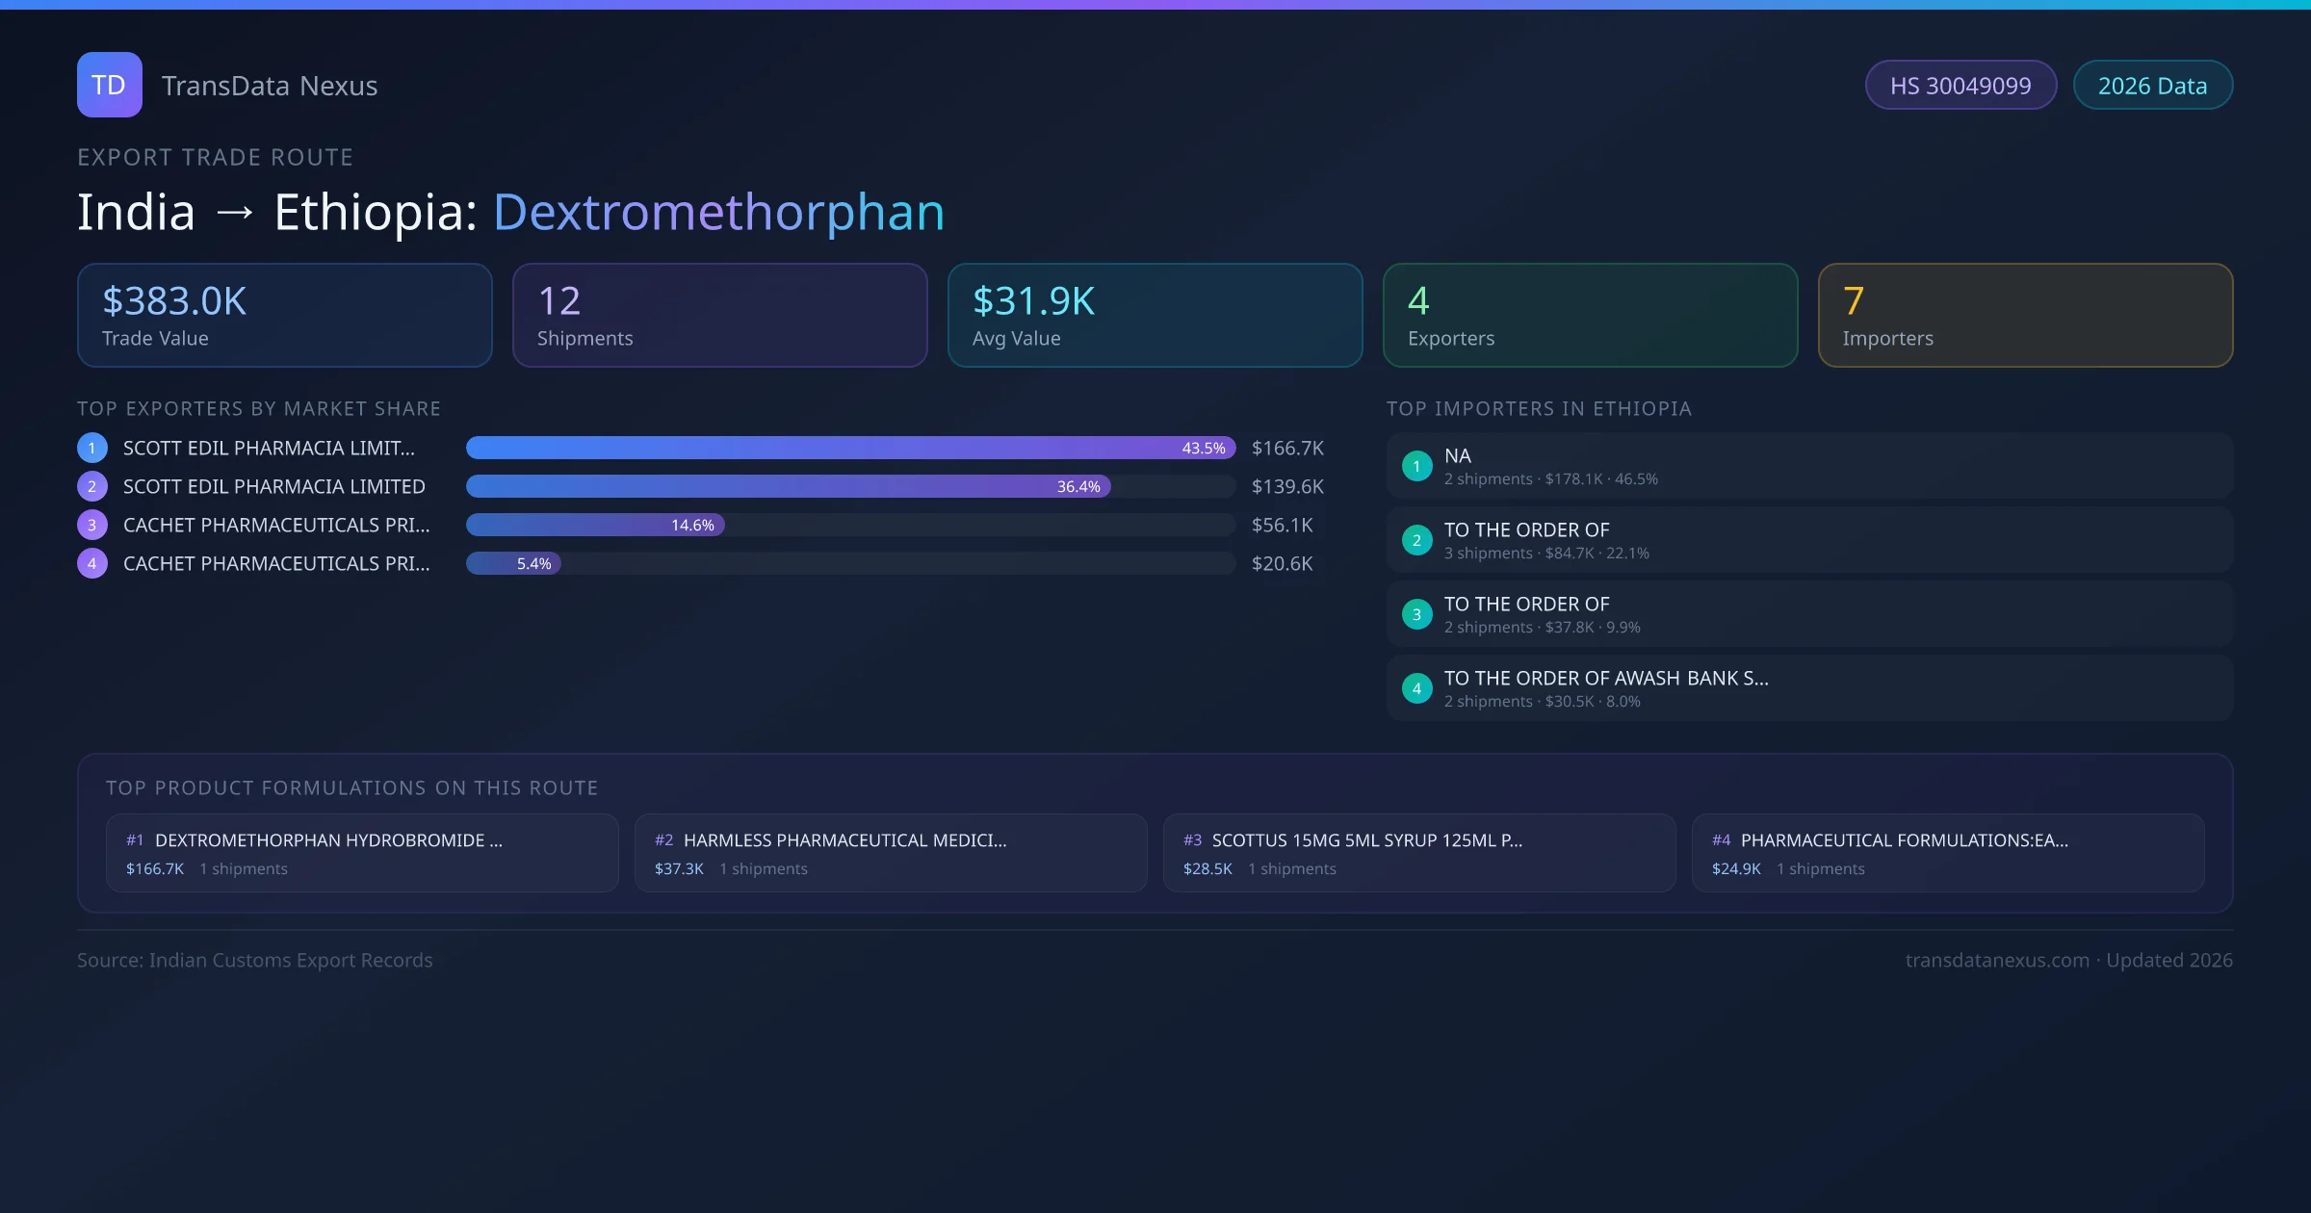
Task: Select the 12 Shipments stat card
Action: 719,315
